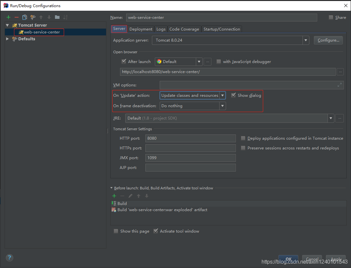
Task: Click the JMX port field
Action: tap(191, 158)
